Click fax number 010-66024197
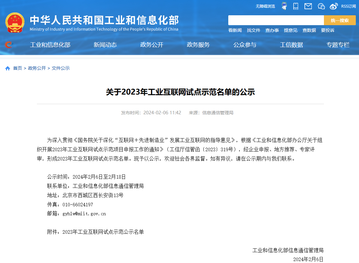Image resolution: width=359 pixels, height=263 pixels. [x=77, y=205]
